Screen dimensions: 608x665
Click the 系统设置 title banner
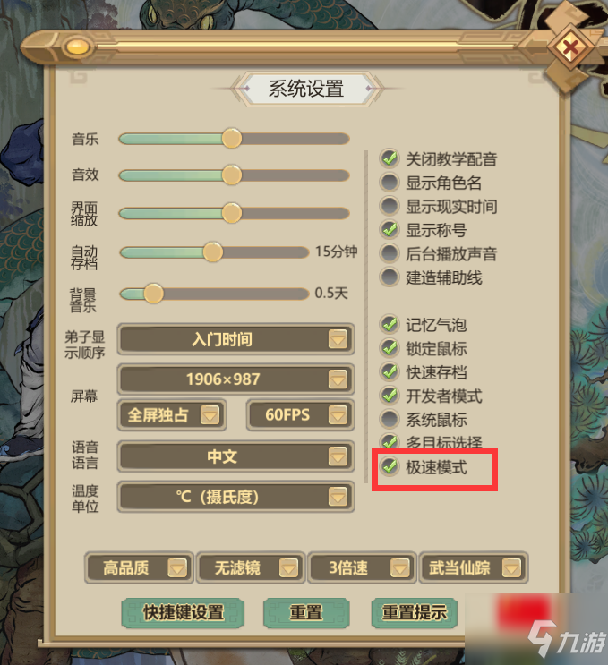[x=306, y=89]
